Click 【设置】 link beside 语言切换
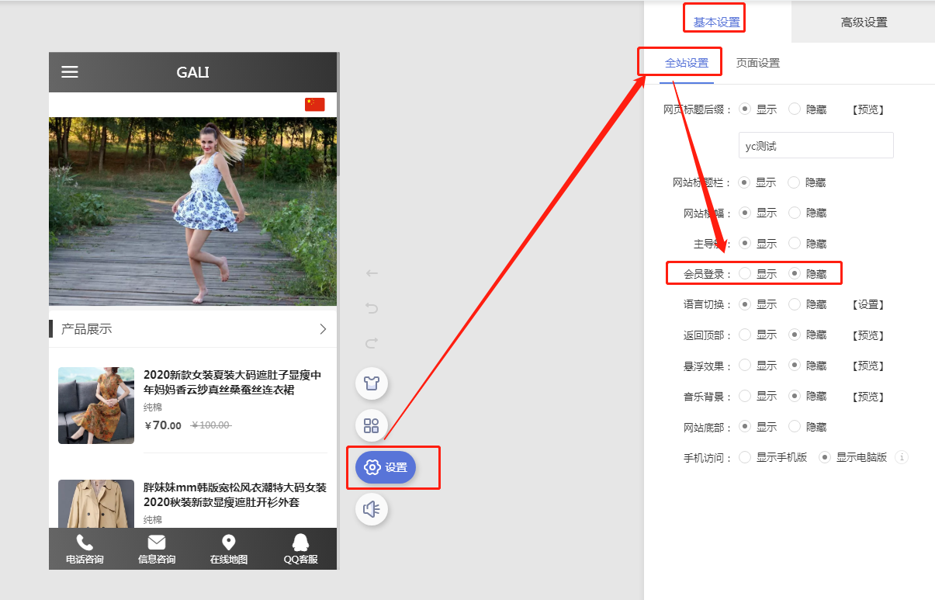935x600 pixels. click(867, 305)
